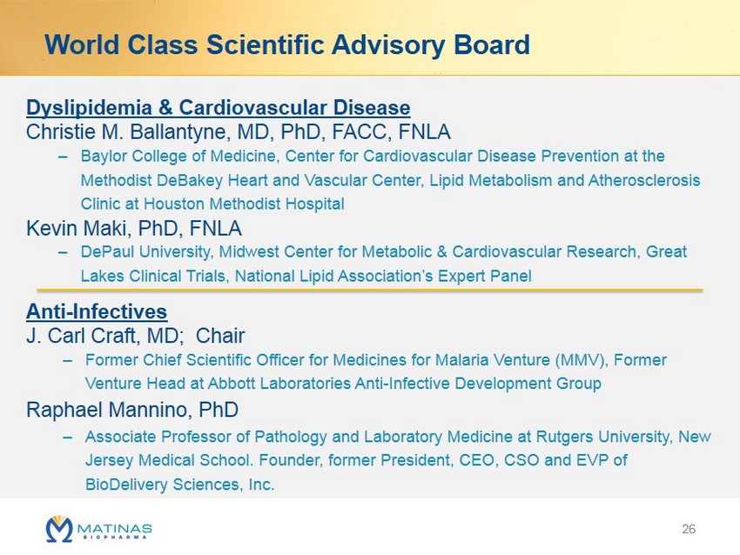Viewport: 740px width, 555px height.
Task: Click the BioDelivery Sciences, Inc. text
Action: tap(179, 485)
